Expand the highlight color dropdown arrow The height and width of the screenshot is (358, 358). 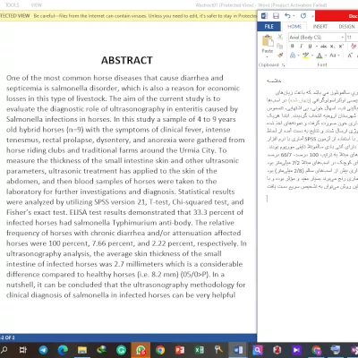pos(312,55)
